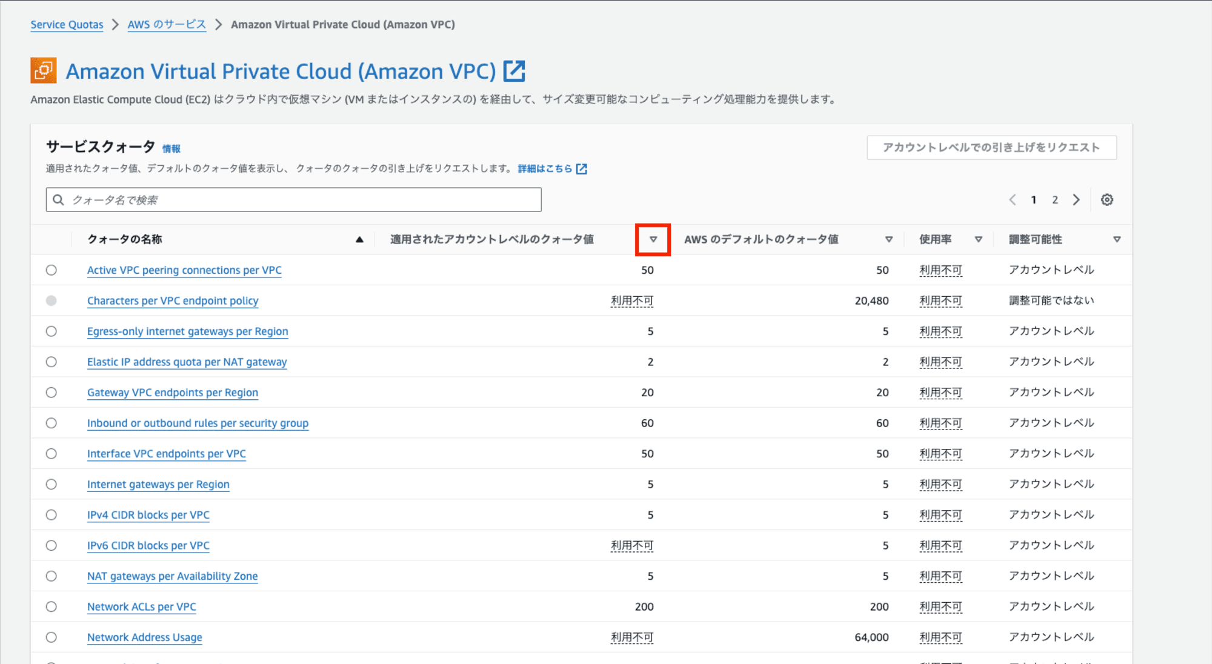Click default quota value 64,000
The height and width of the screenshot is (664, 1212).
[871, 637]
